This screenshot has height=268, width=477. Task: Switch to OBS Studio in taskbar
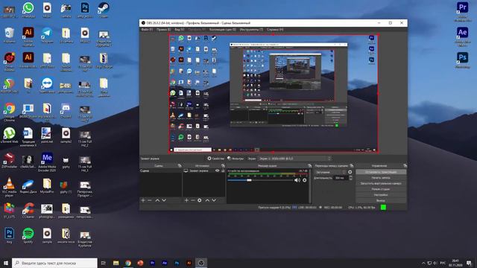point(201,263)
